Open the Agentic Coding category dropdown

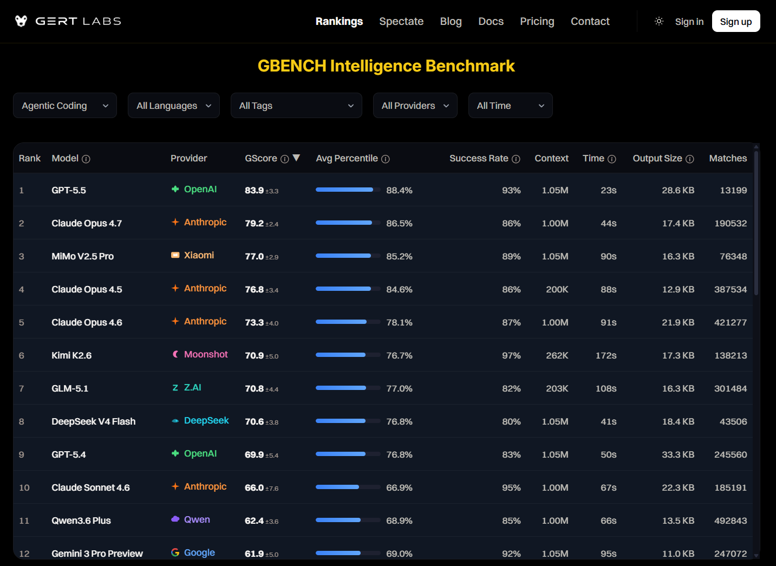(65, 106)
